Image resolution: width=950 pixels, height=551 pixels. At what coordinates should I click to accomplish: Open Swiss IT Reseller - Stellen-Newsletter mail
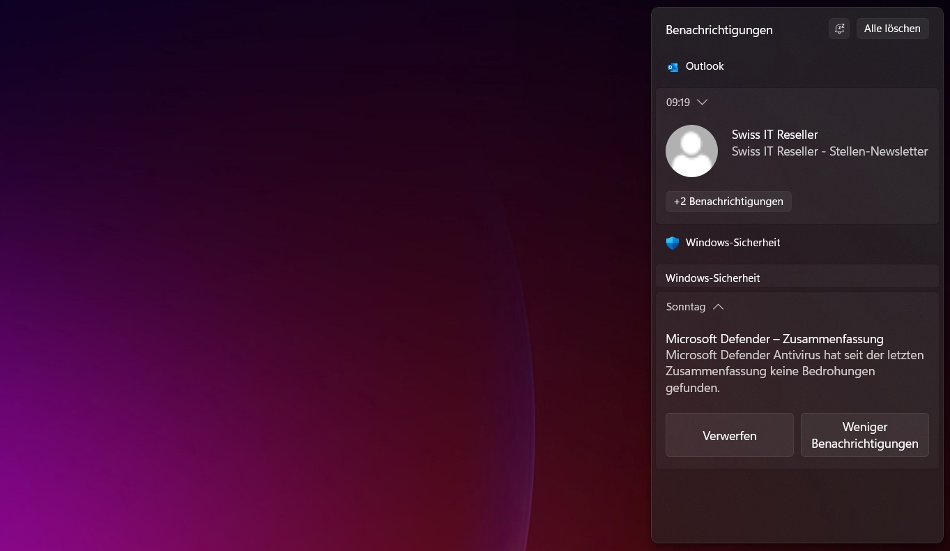[x=829, y=151]
